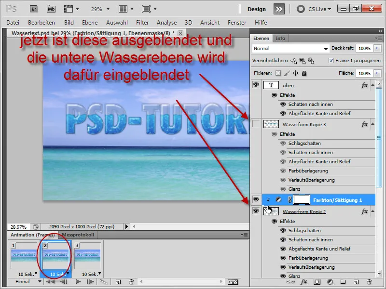The height and width of the screenshot is (289, 386).
Task: Click the unify layer visibility icon
Action: point(303,61)
